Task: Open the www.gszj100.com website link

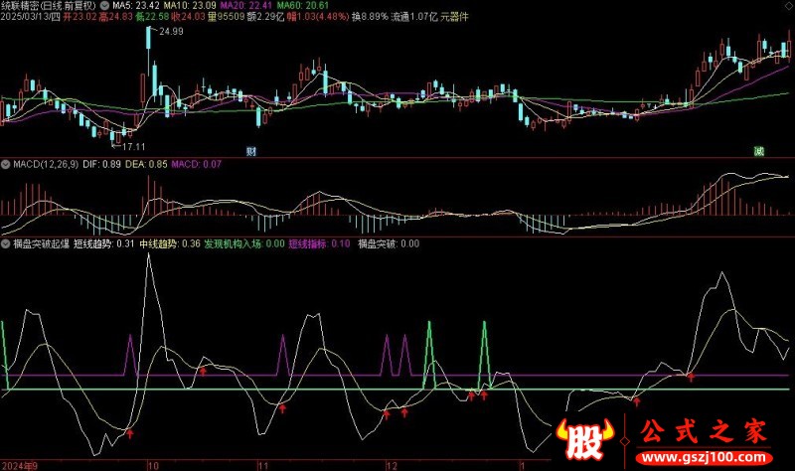Action: coord(703,457)
